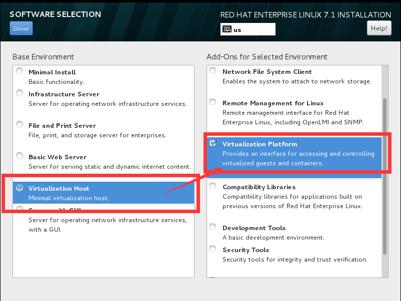The image size is (401, 301).
Task: Click 'Enables the system to attach' description
Action: point(297,81)
